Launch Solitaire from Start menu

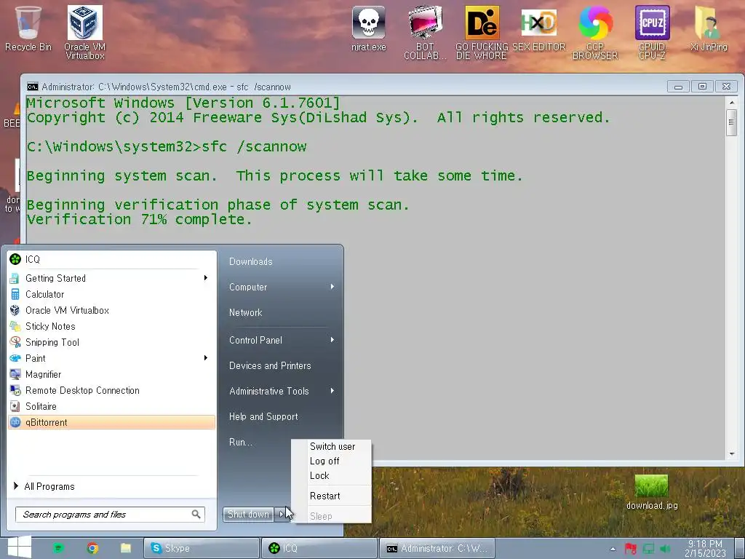pyautogui.click(x=111, y=406)
